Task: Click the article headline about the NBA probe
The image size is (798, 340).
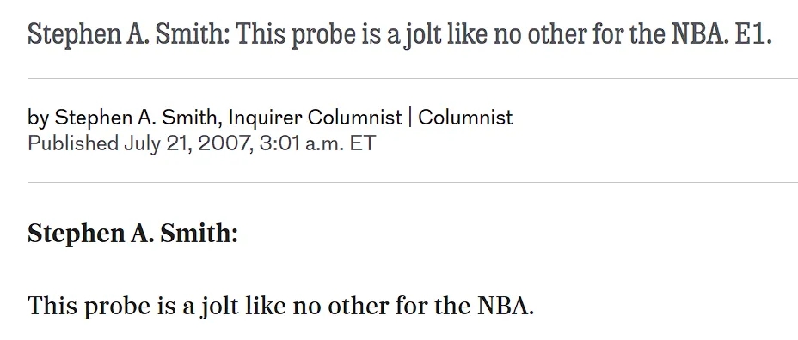Action: point(400,35)
